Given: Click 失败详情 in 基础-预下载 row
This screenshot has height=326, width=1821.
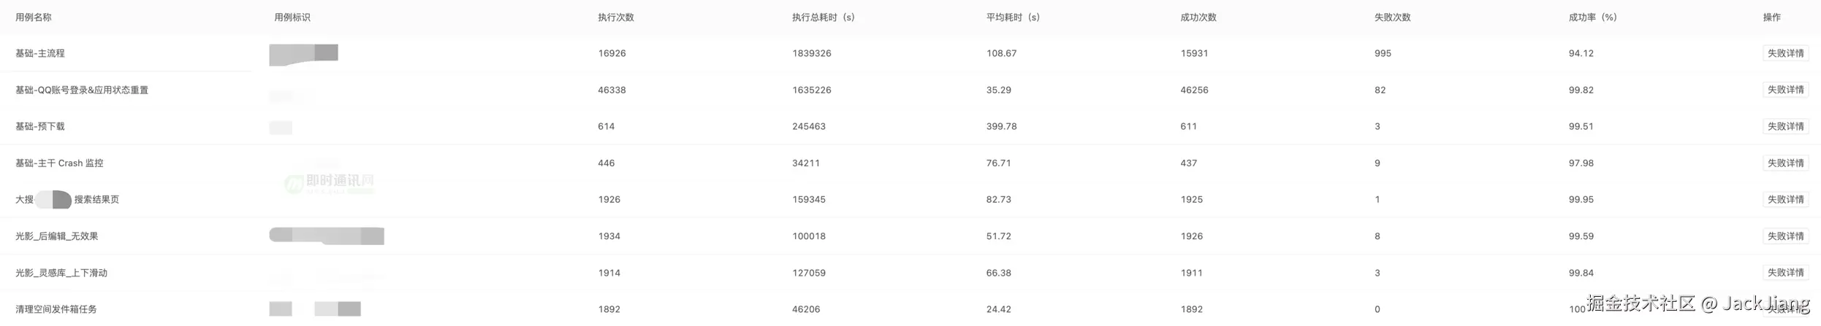Looking at the screenshot, I should 1785,126.
